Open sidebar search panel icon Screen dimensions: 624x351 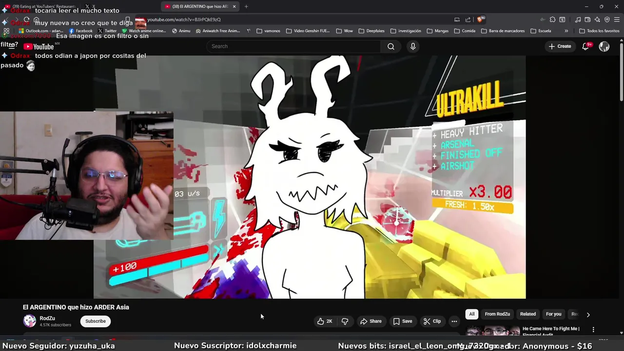pos(562,19)
